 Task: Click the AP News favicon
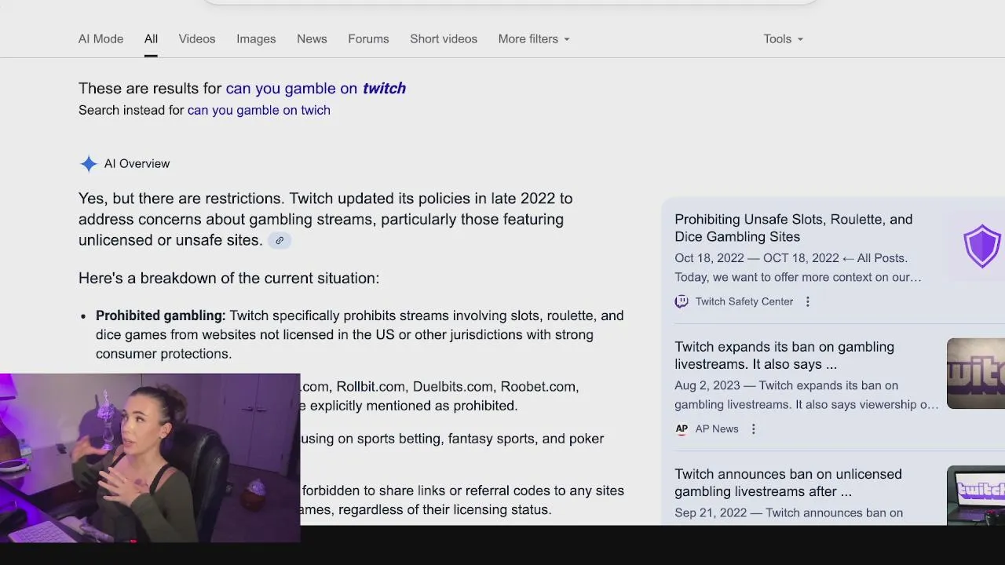coord(682,428)
